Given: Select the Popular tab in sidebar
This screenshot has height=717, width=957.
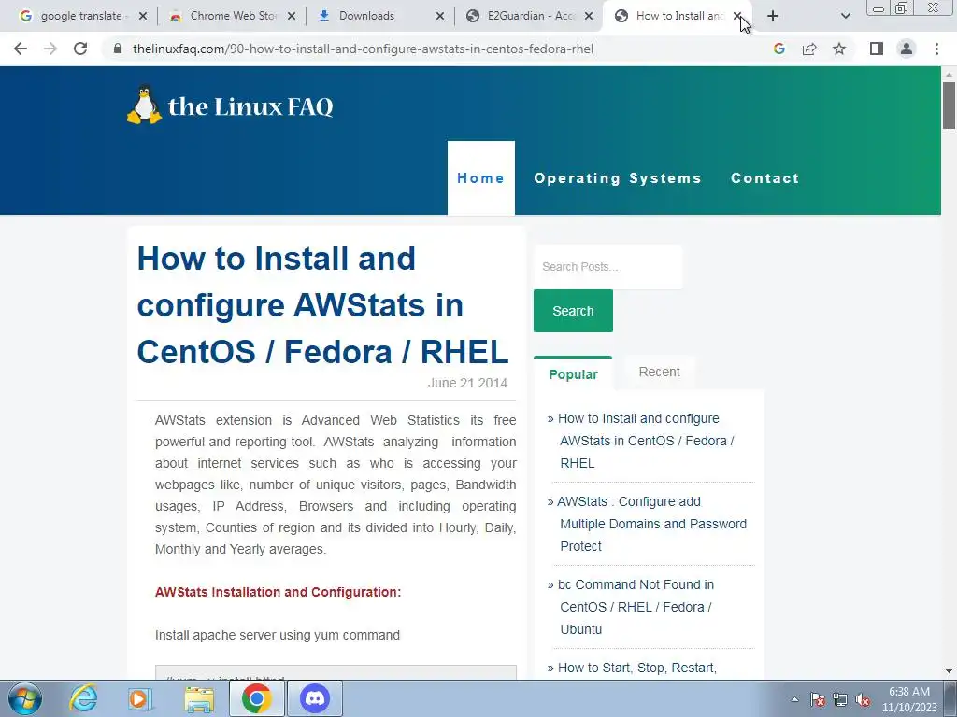Looking at the screenshot, I should pos(573,373).
